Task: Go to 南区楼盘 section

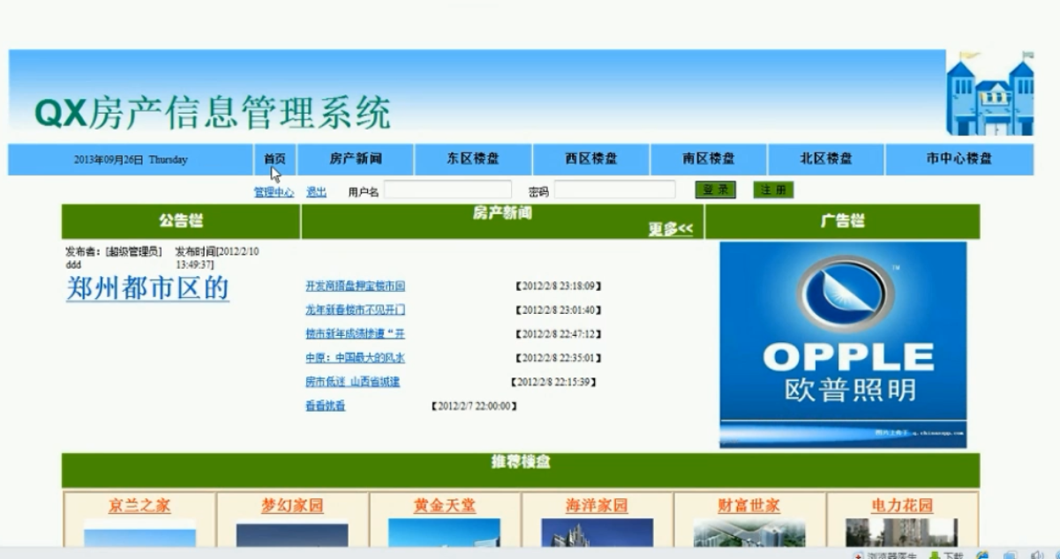Action: [x=709, y=160]
